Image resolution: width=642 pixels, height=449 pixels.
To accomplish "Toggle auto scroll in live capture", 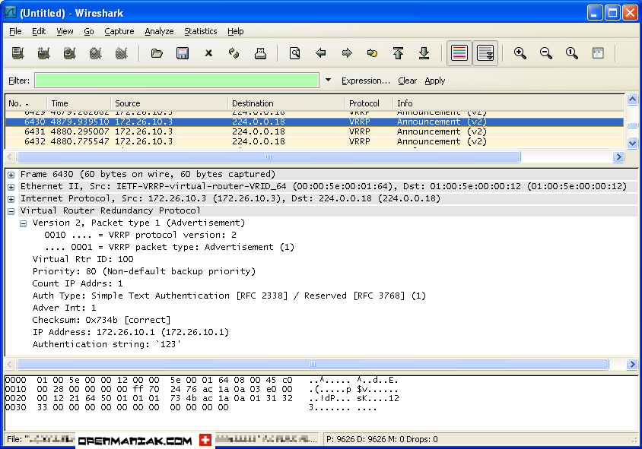I will click(485, 53).
